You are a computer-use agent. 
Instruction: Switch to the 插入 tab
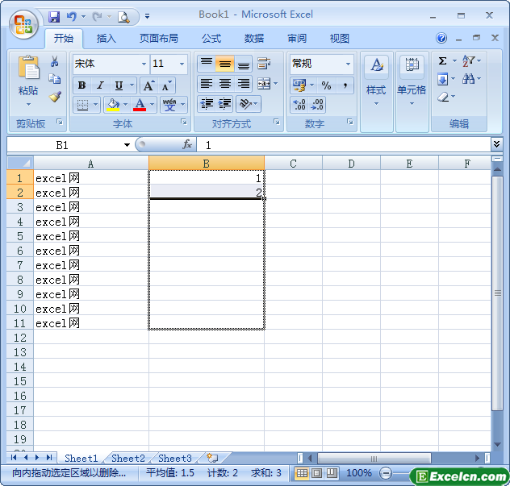coord(106,39)
